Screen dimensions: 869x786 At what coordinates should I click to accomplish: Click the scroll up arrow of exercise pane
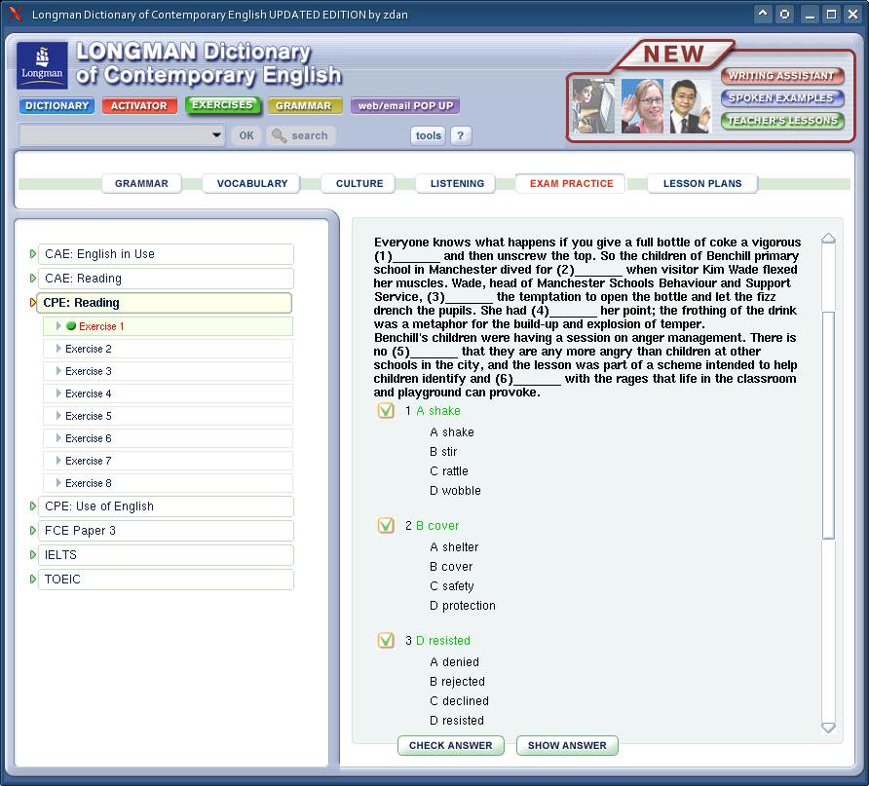[x=828, y=239]
